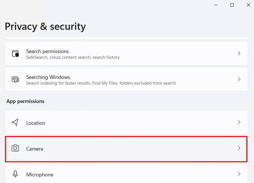
Task: Open Camera settings via its chevron
Action: click(239, 148)
